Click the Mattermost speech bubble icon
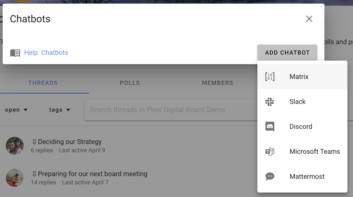 (x=270, y=176)
